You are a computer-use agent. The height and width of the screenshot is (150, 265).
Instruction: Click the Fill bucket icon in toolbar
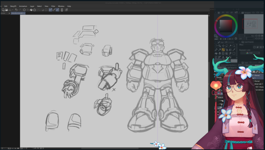coord(31,10)
